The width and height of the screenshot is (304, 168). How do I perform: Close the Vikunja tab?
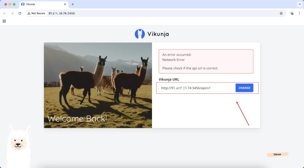[x=65, y=4]
